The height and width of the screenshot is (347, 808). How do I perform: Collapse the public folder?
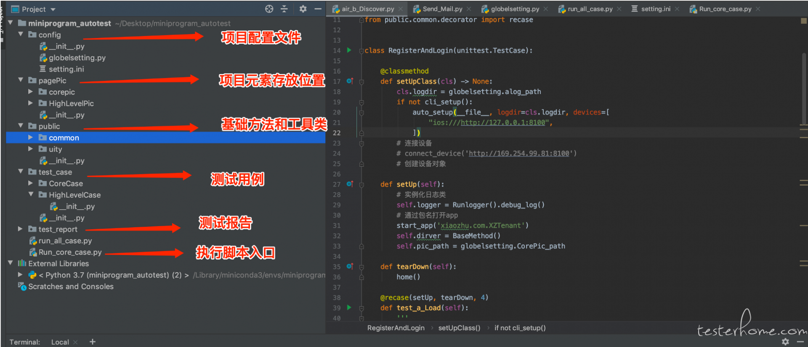click(20, 126)
